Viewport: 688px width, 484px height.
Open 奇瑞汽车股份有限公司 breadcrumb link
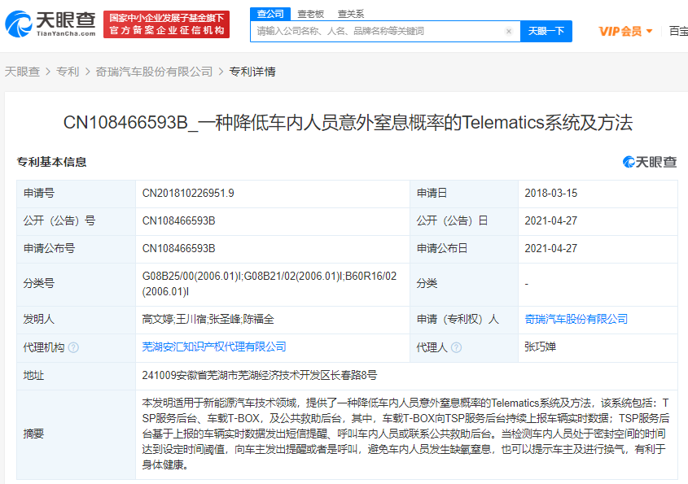pyautogui.click(x=154, y=72)
